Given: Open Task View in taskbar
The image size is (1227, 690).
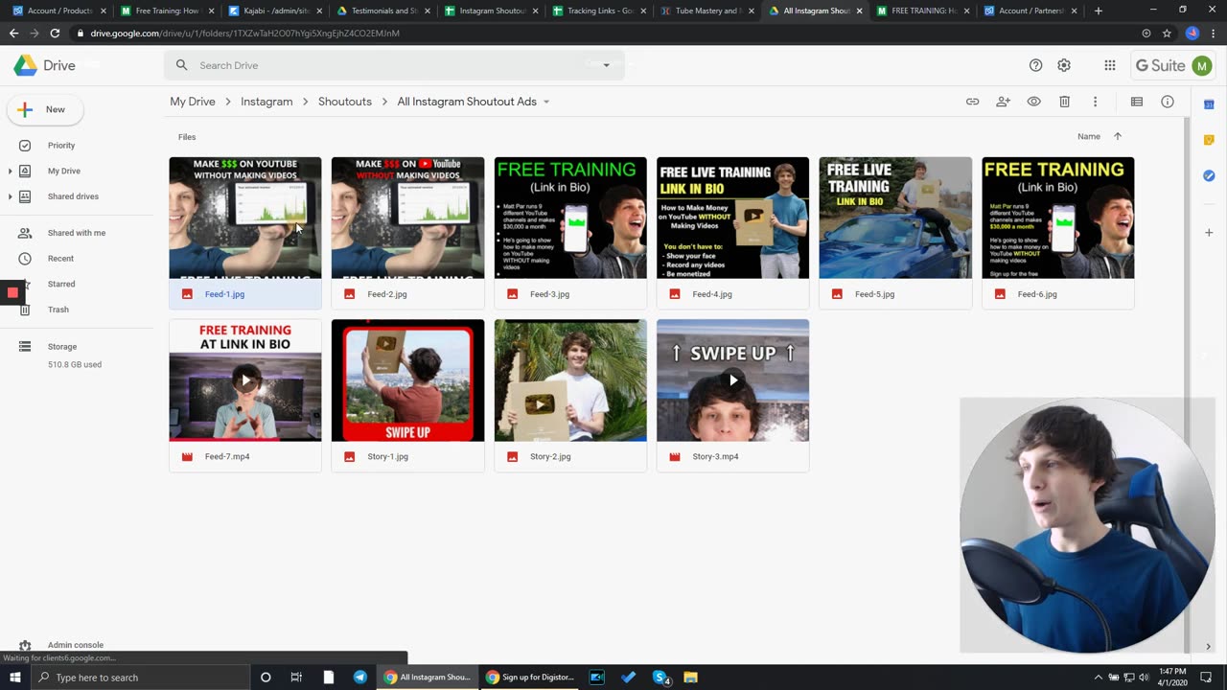Looking at the screenshot, I should point(296,678).
